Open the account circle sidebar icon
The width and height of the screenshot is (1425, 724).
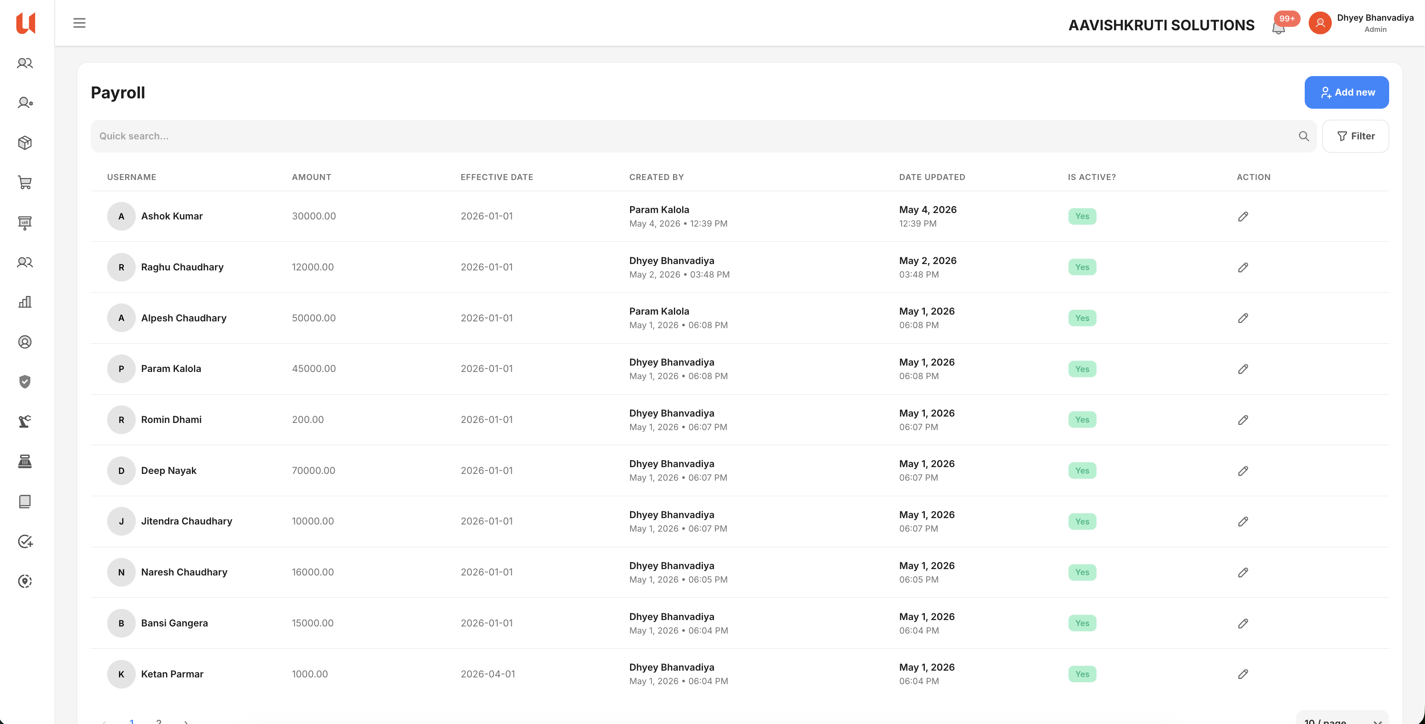[x=25, y=342]
